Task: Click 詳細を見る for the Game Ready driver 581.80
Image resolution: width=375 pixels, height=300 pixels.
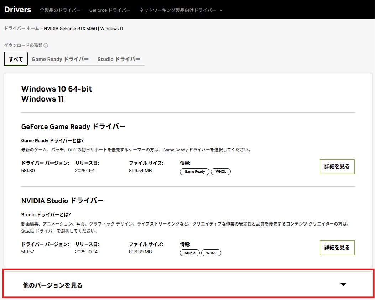Action: coord(337,166)
